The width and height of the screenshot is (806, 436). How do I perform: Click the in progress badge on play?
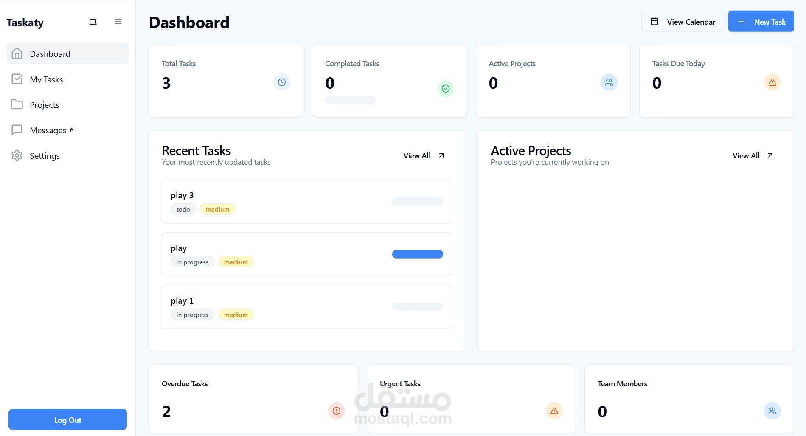[192, 262]
